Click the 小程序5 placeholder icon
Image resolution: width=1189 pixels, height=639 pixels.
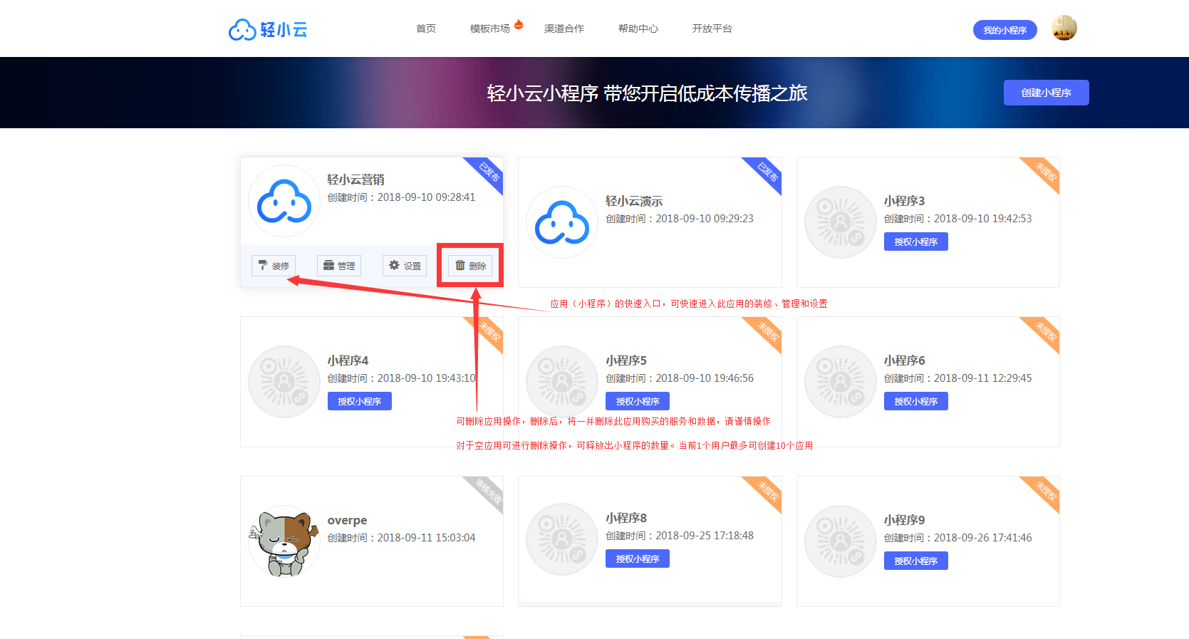click(x=562, y=382)
